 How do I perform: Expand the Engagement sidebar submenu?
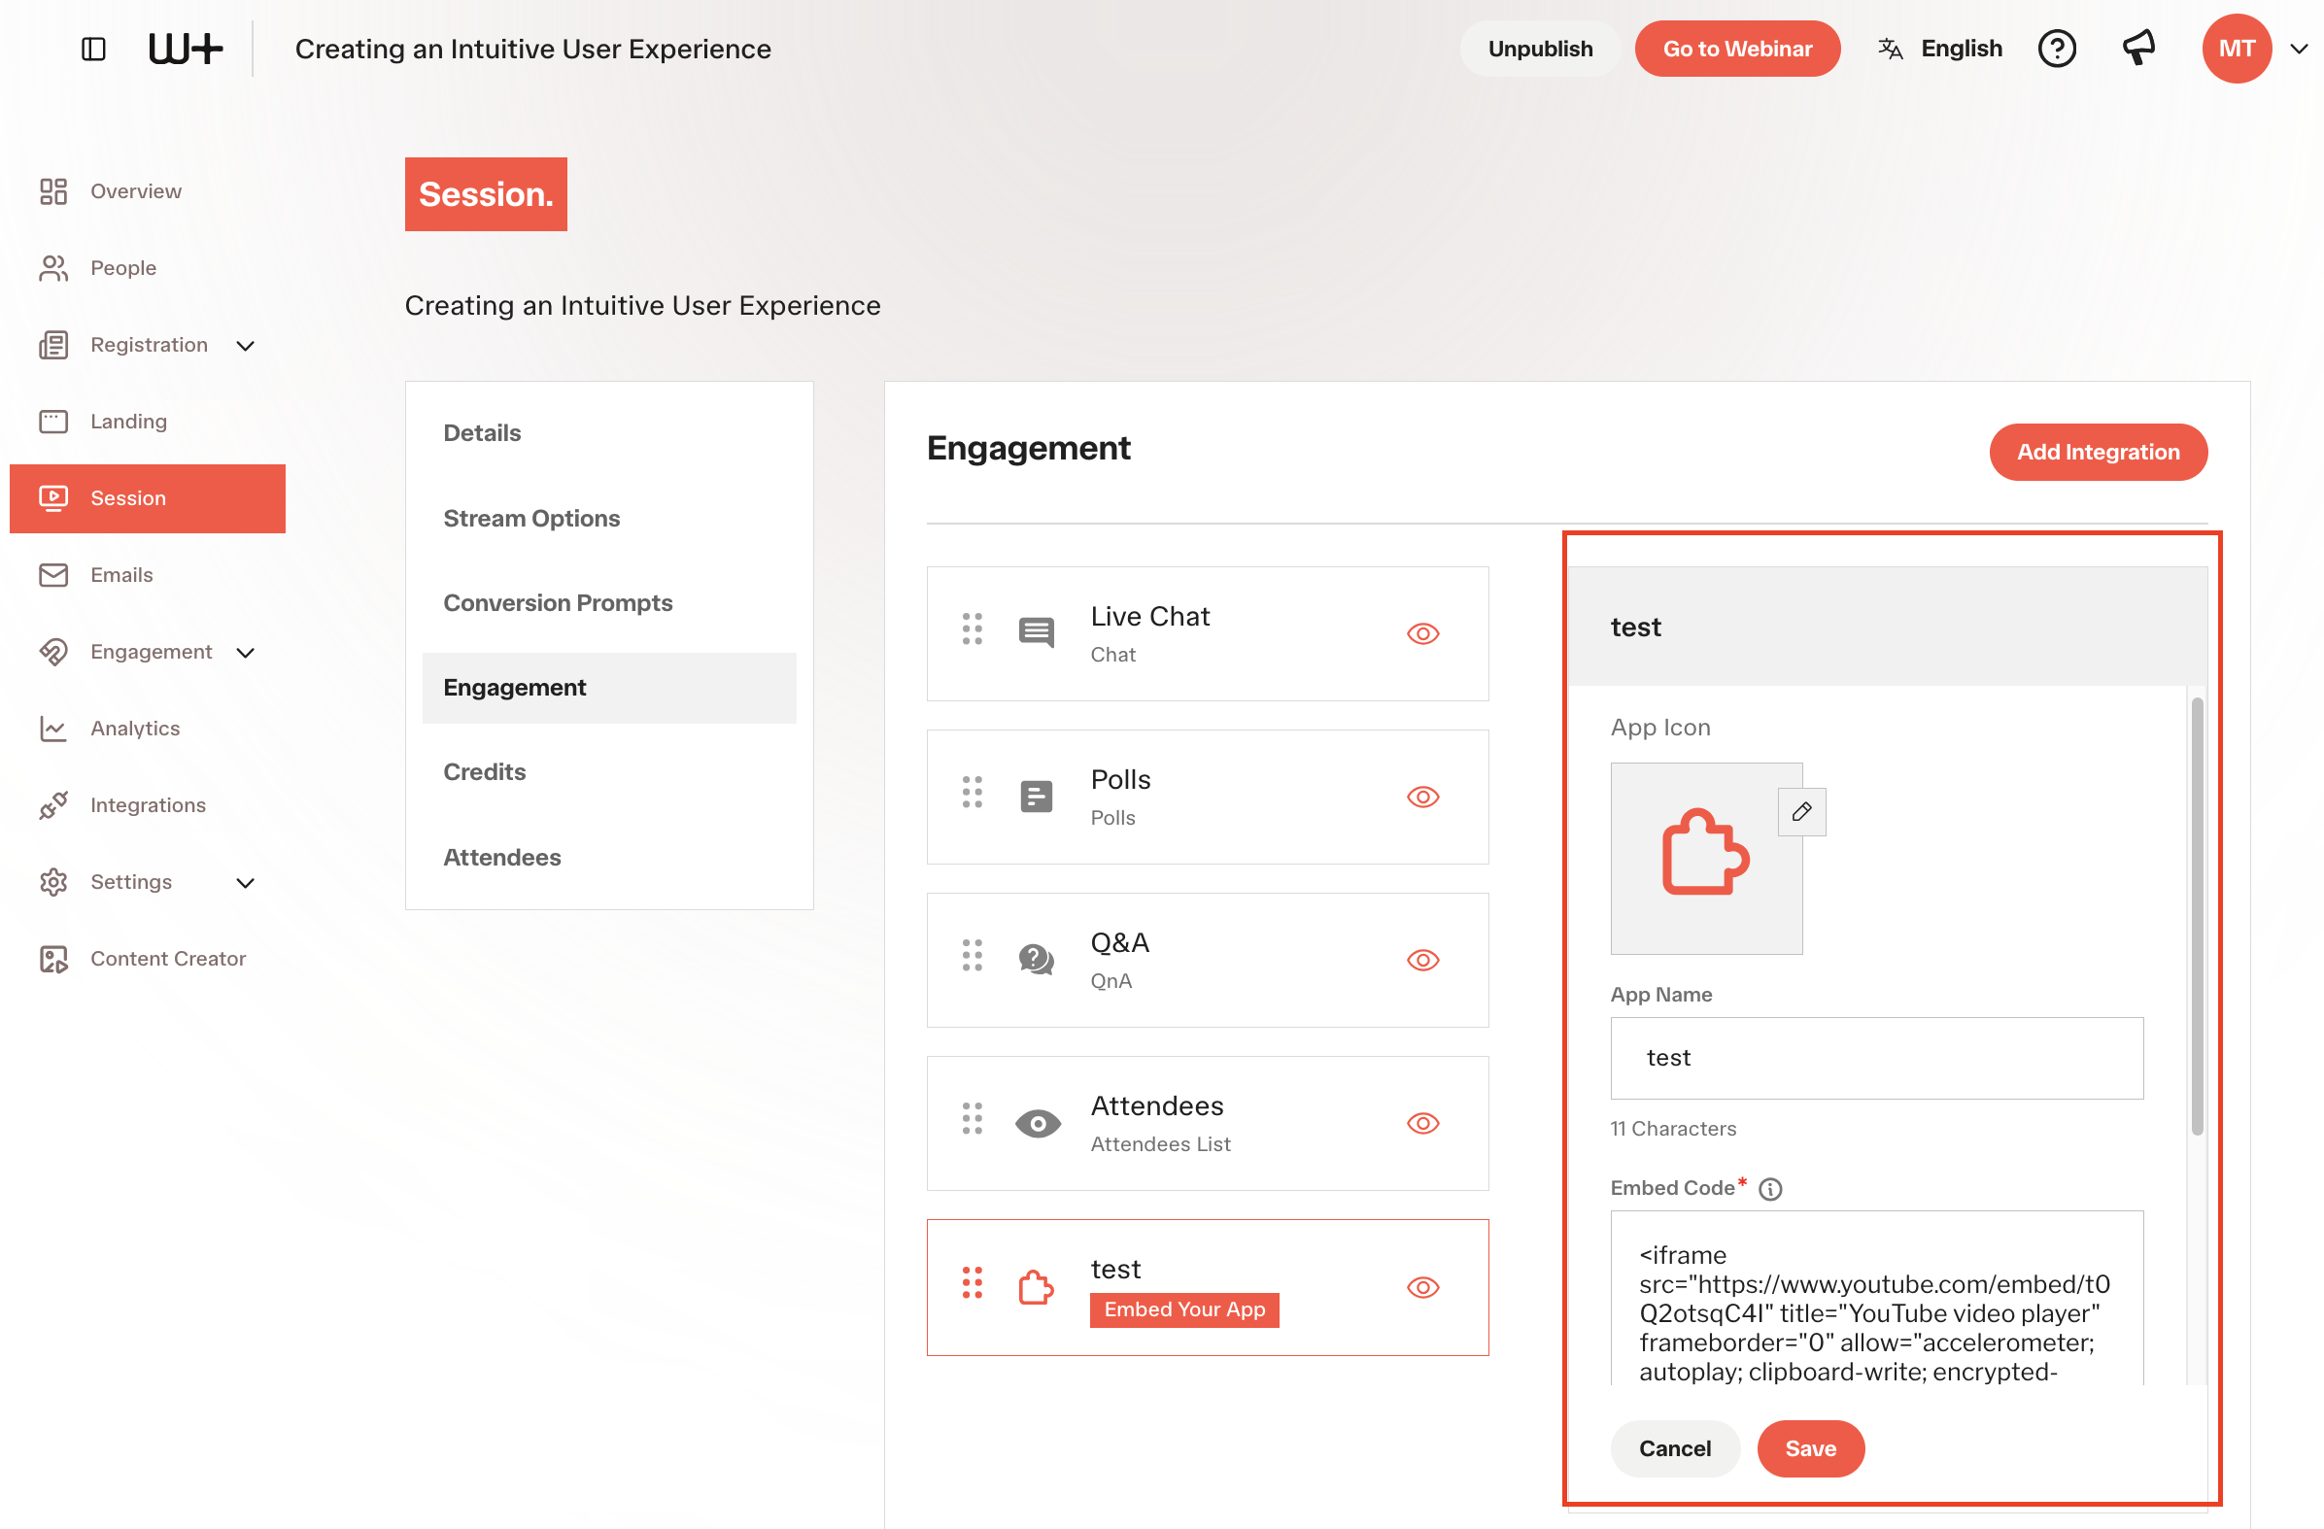245,652
